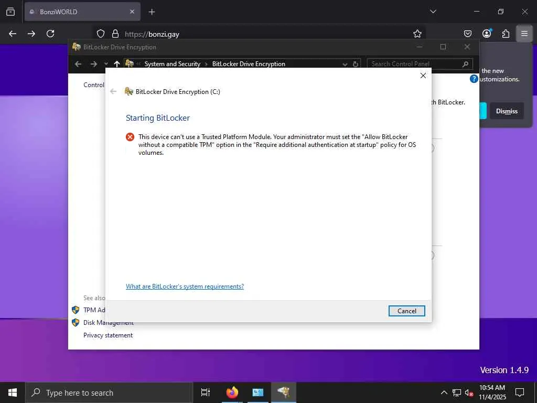Show hidden system tray icons
The height and width of the screenshot is (403, 537).
[444, 393]
